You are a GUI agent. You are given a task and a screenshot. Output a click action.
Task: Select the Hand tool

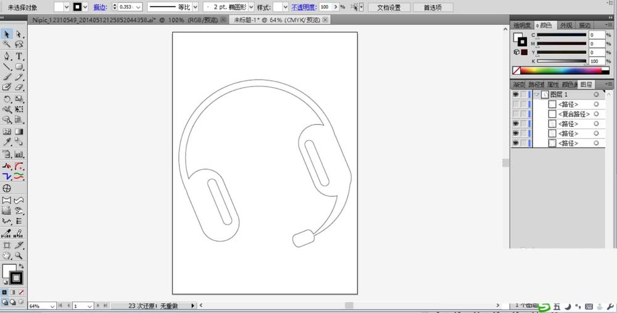tap(7, 255)
